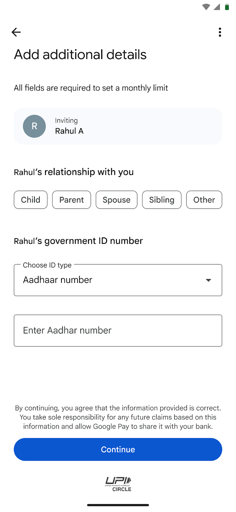The image size is (236, 512).
Task: Tap the battery indicator icon
Action: 228,6
